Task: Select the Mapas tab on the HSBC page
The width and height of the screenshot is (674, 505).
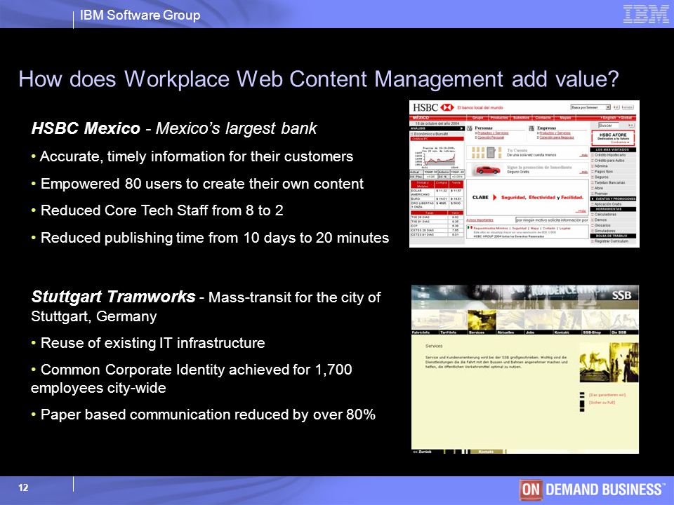Action: 565,118
